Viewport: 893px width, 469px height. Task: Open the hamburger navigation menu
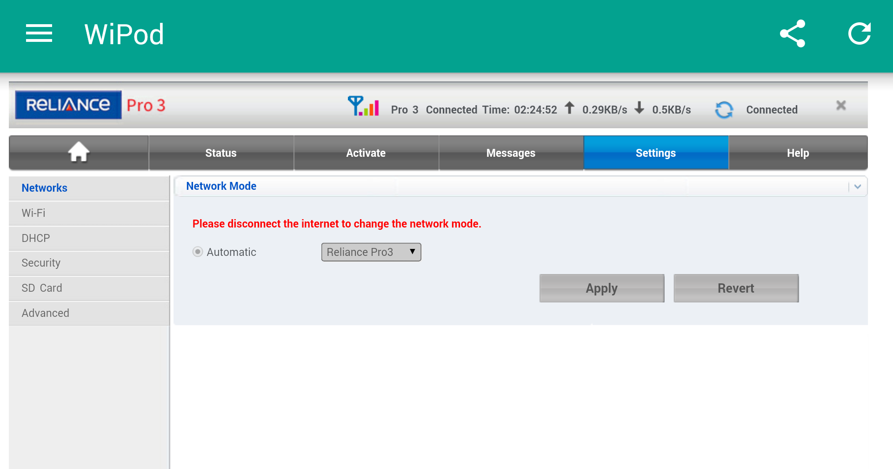39,33
